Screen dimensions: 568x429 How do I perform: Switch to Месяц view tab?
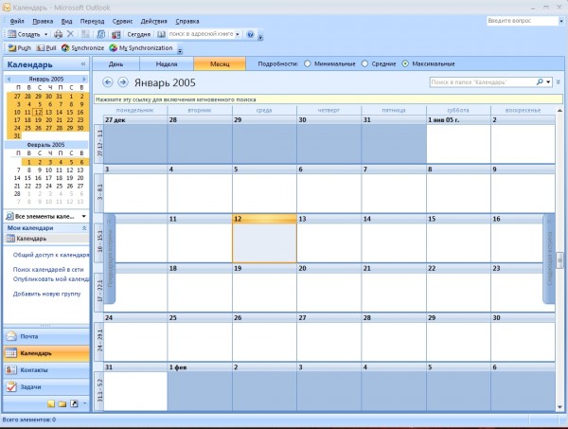(x=220, y=63)
